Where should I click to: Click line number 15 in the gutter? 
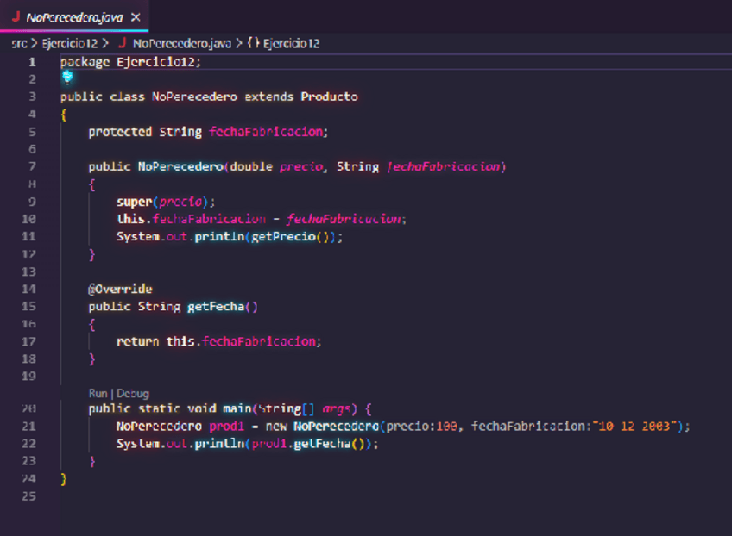pos(29,306)
